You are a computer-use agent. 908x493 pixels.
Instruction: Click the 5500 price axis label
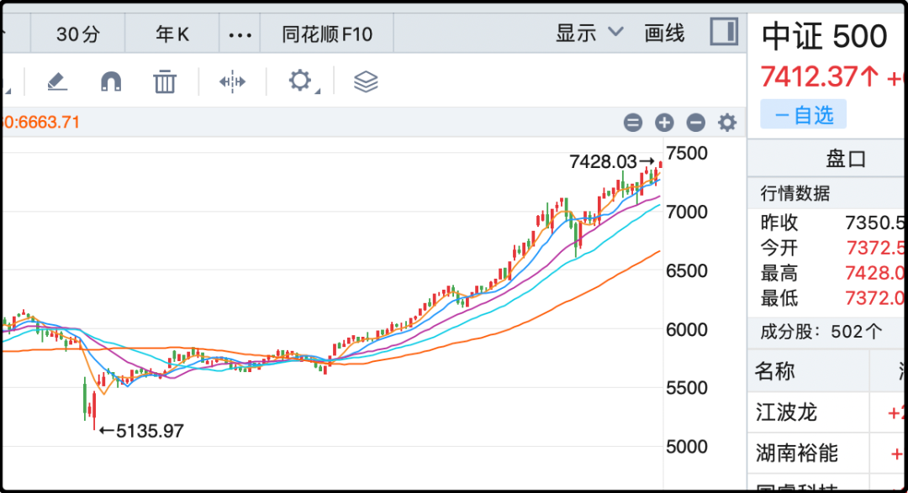(687, 388)
